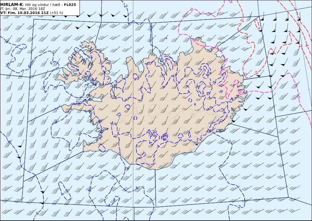312x221 pixels.
Task: Click the '(+51 h)' forecast offset text
Action: pyautogui.click(x=56, y=13)
